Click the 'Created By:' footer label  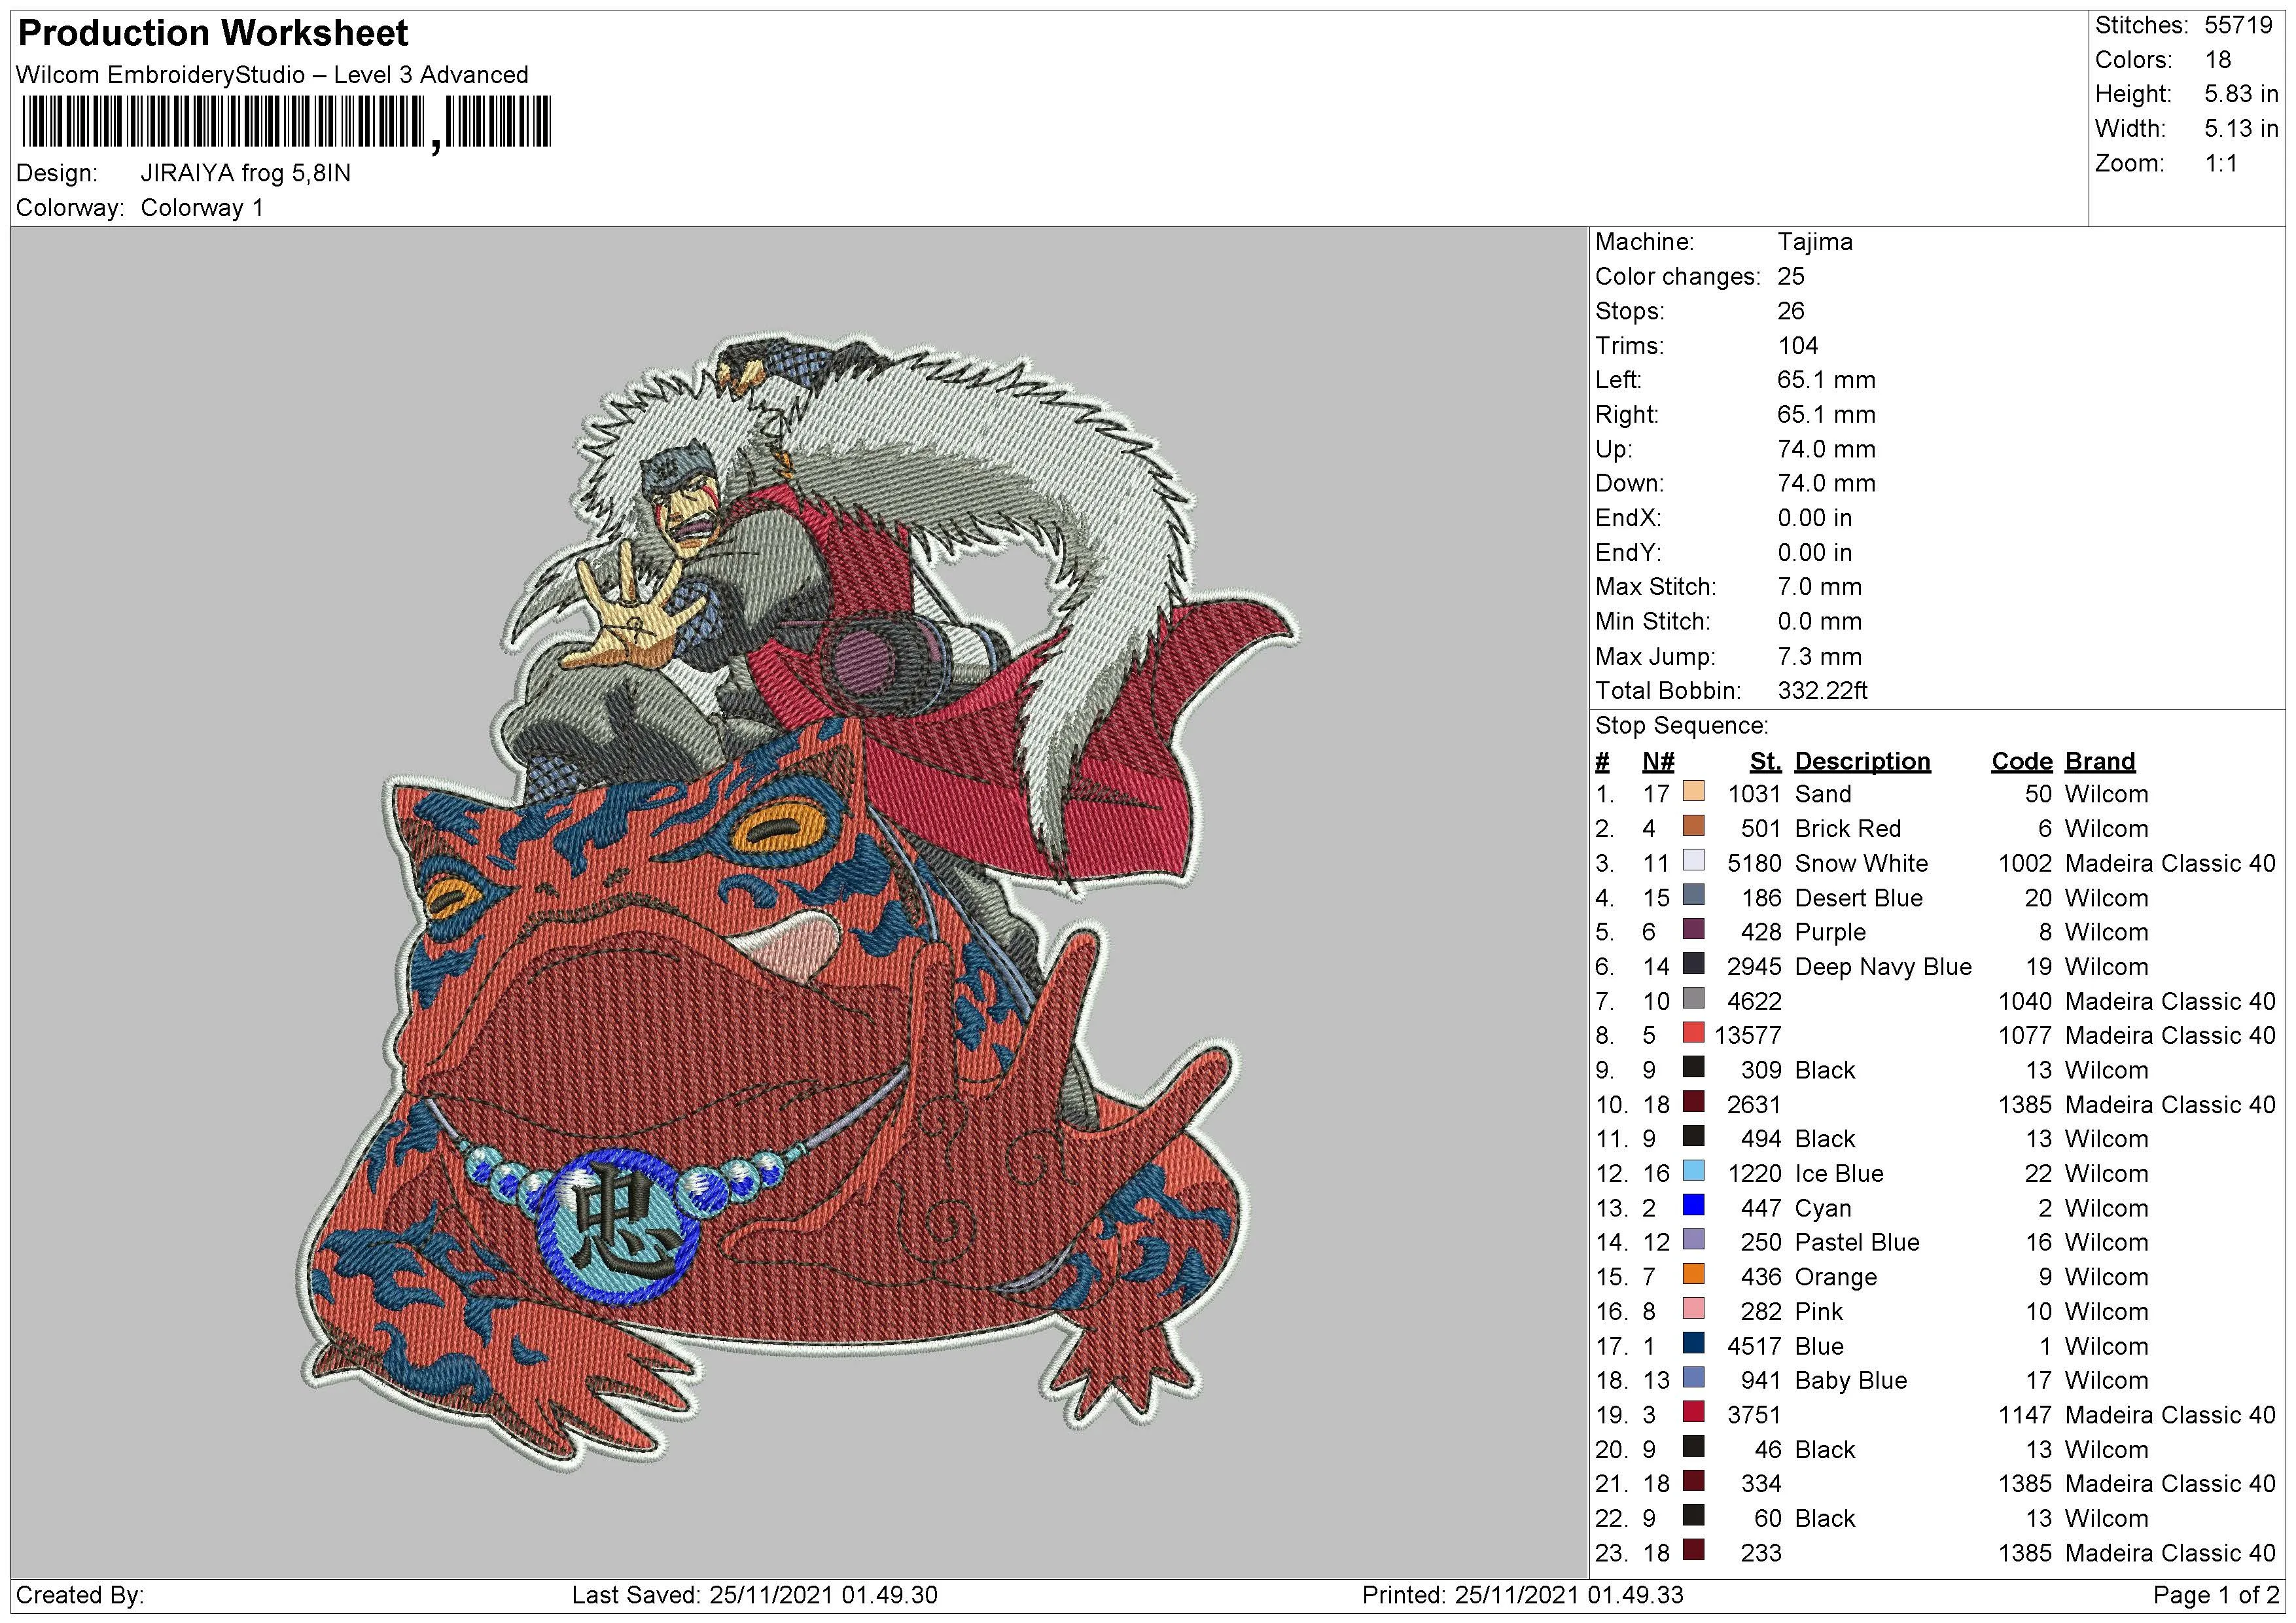[x=80, y=1595]
